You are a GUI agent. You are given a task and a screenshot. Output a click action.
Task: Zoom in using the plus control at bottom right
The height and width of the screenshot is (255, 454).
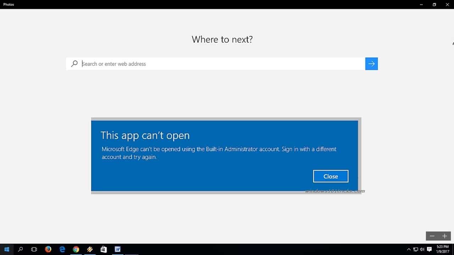pyautogui.click(x=444, y=236)
